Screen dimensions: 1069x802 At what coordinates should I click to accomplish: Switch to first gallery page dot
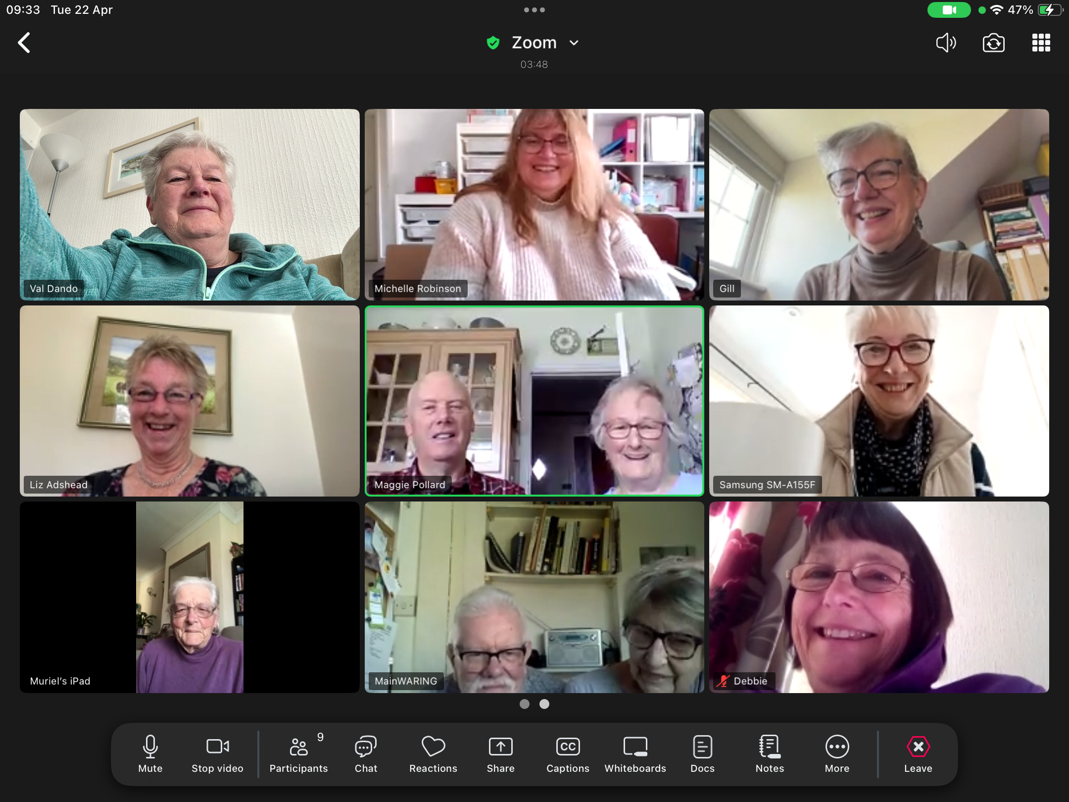(525, 704)
